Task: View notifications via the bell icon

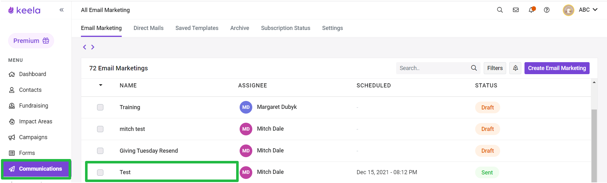Action: coord(531,10)
